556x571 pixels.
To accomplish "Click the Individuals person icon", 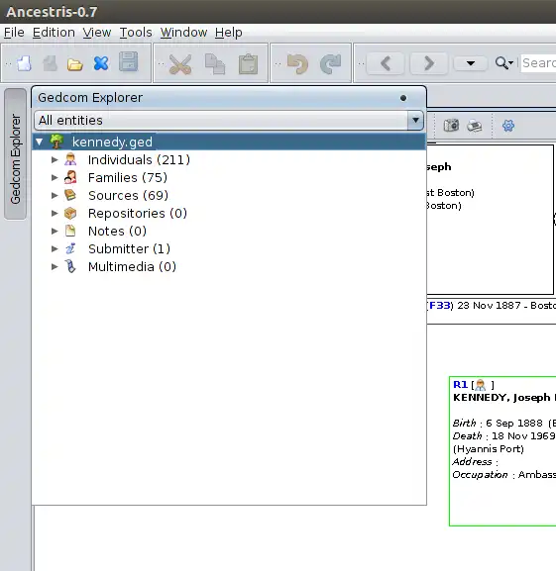I will point(70,159).
